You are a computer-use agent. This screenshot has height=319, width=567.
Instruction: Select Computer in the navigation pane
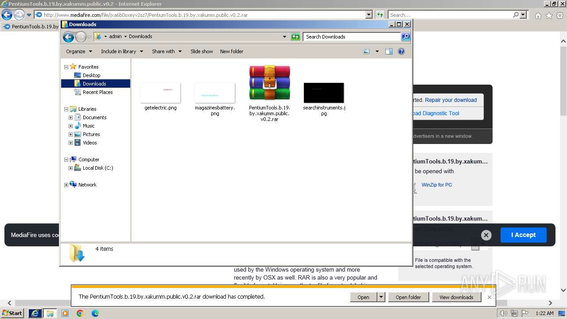click(89, 159)
